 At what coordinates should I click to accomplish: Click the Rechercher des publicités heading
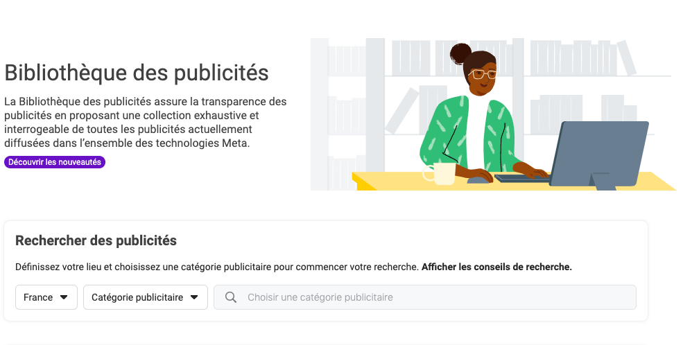coord(96,240)
